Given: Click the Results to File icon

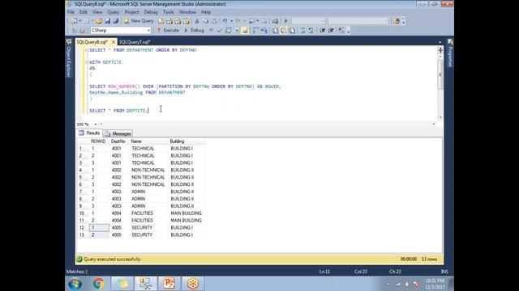Looking at the screenshot, I should (x=292, y=31).
